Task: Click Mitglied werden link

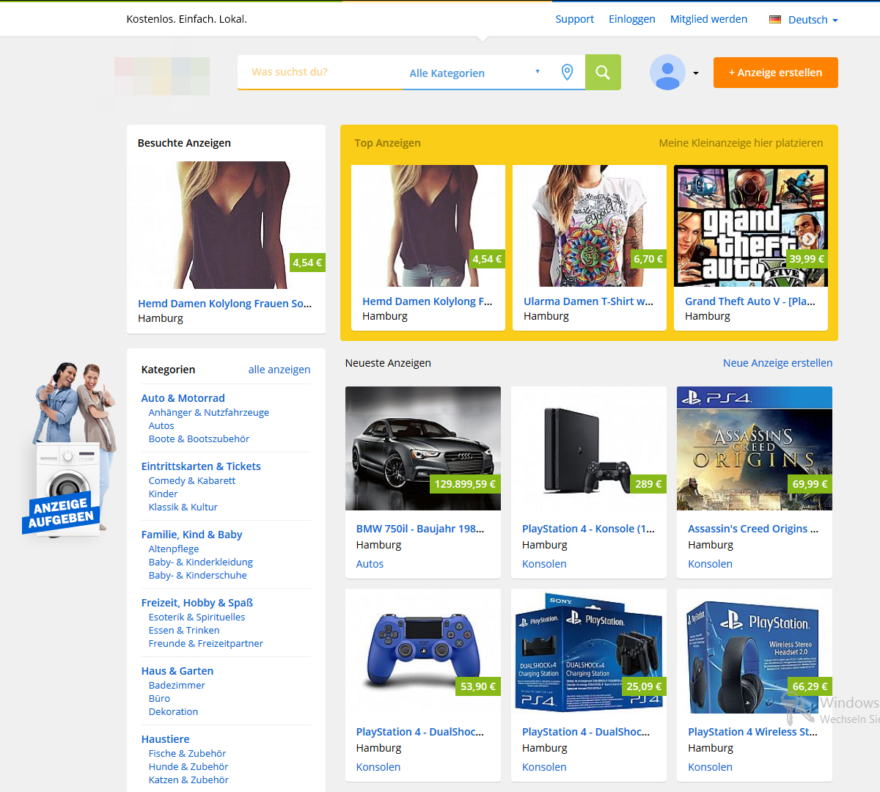Action: (x=708, y=19)
